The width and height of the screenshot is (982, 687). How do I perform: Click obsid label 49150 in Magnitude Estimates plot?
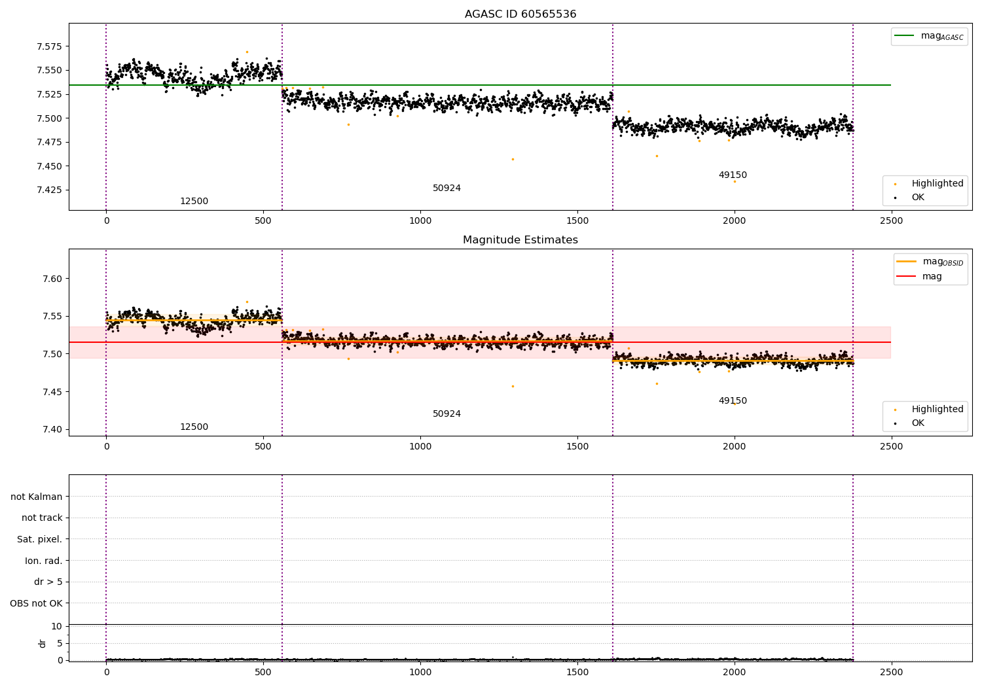click(733, 400)
